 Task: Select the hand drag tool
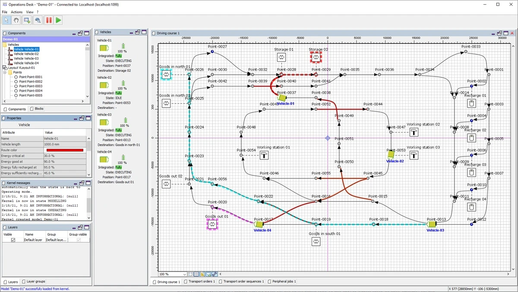point(16,20)
